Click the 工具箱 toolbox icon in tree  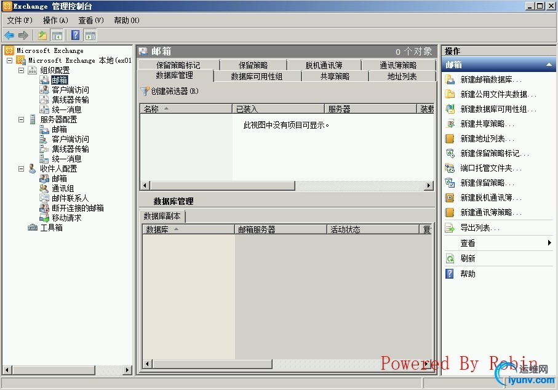coord(33,228)
